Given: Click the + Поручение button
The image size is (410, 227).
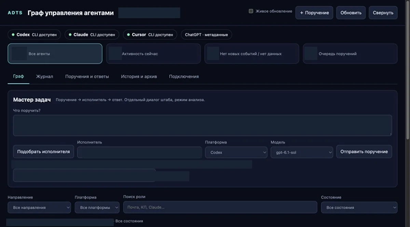Looking at the screenshot, I should 314,13.
